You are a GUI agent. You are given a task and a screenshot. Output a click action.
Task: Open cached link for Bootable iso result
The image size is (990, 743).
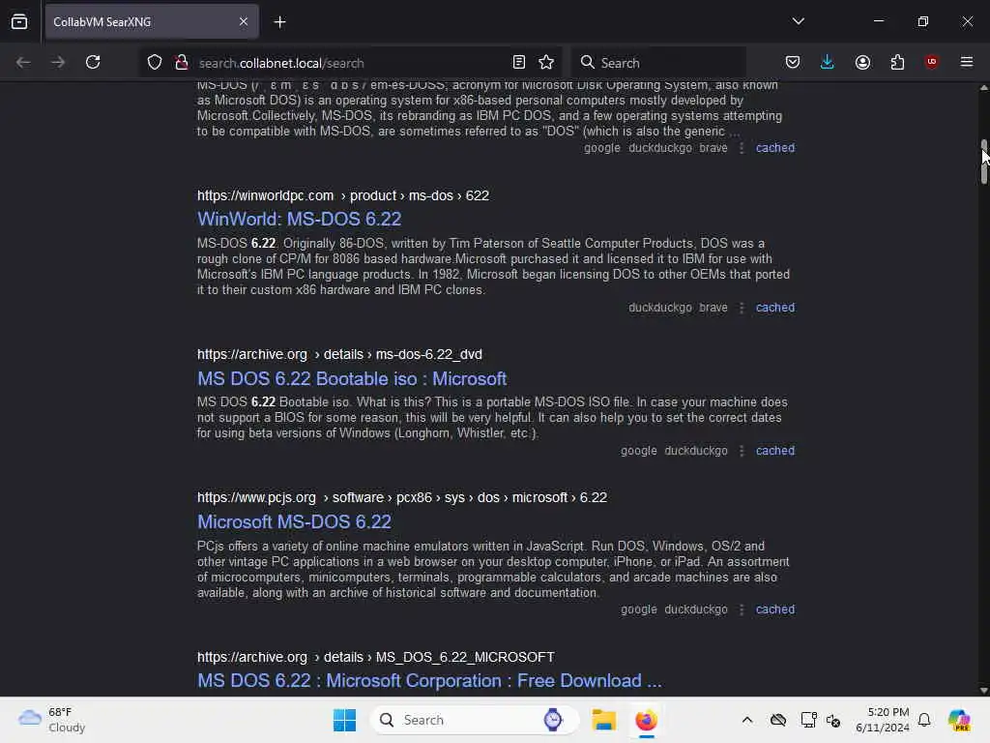click(x=775, y=451)
